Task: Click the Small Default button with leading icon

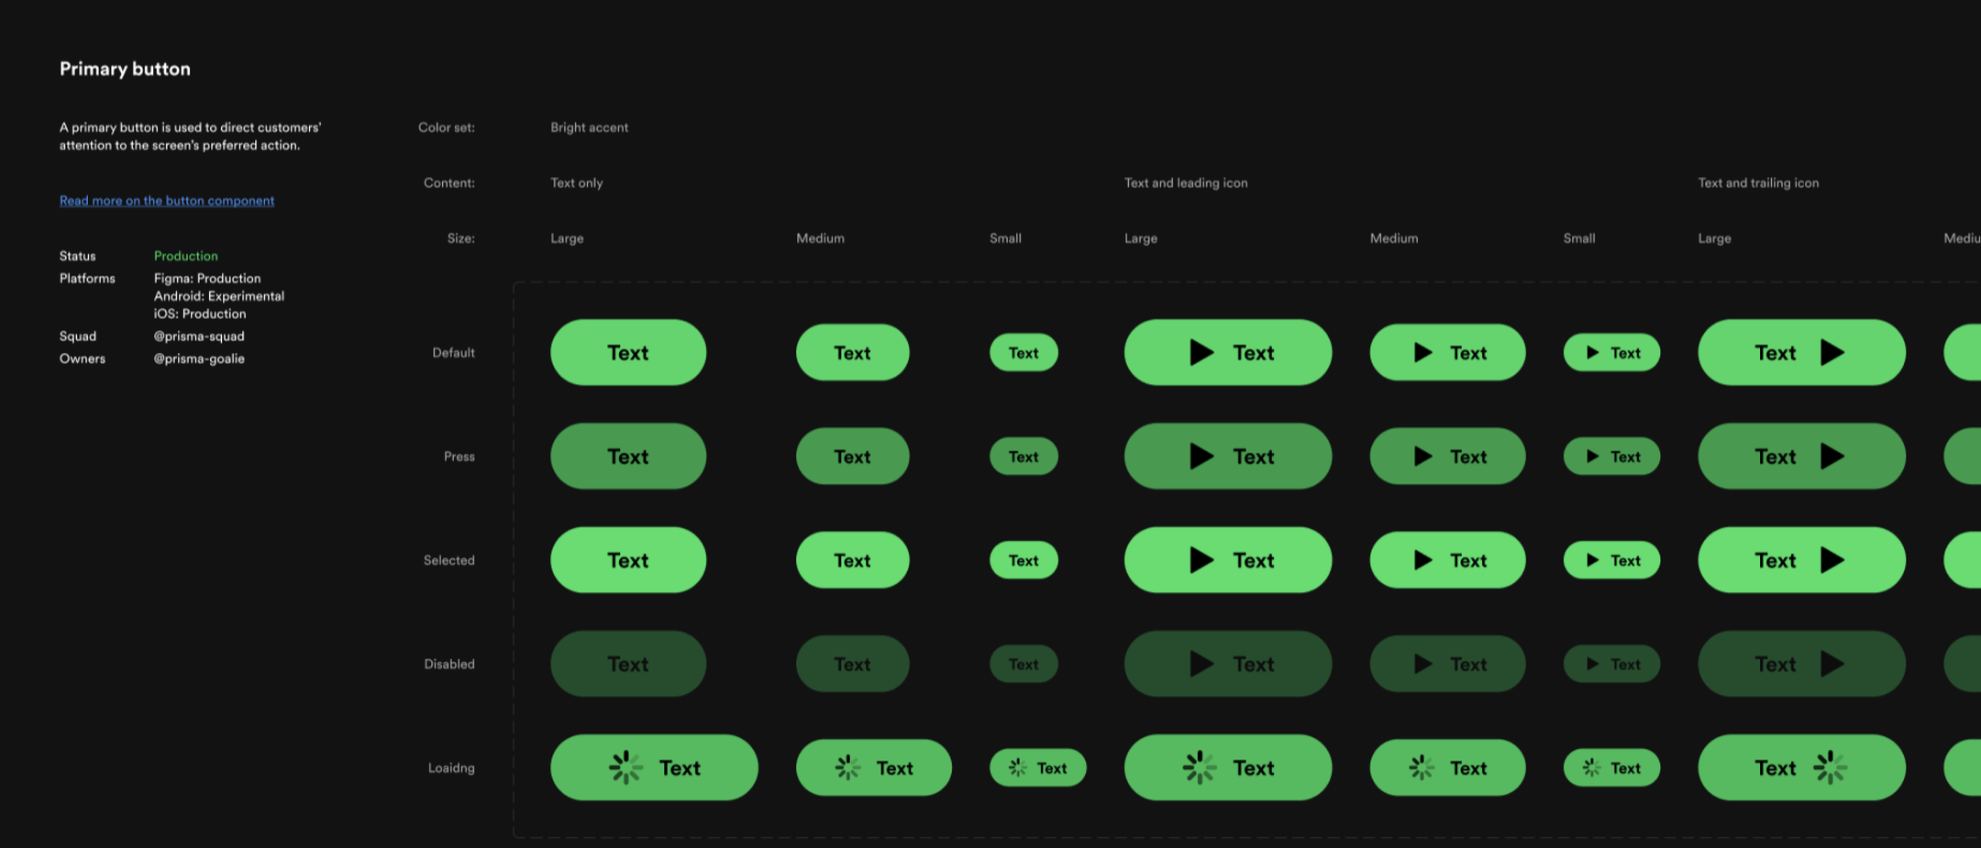Action: pyautogui.click(x=1610, y=352)
